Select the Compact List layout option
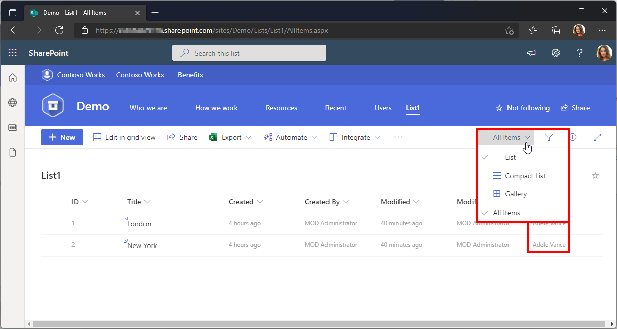 pyautogui.click(x=525, y=176)
